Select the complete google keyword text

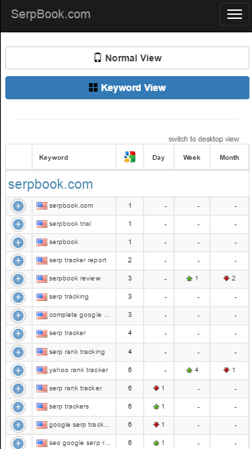80,315
